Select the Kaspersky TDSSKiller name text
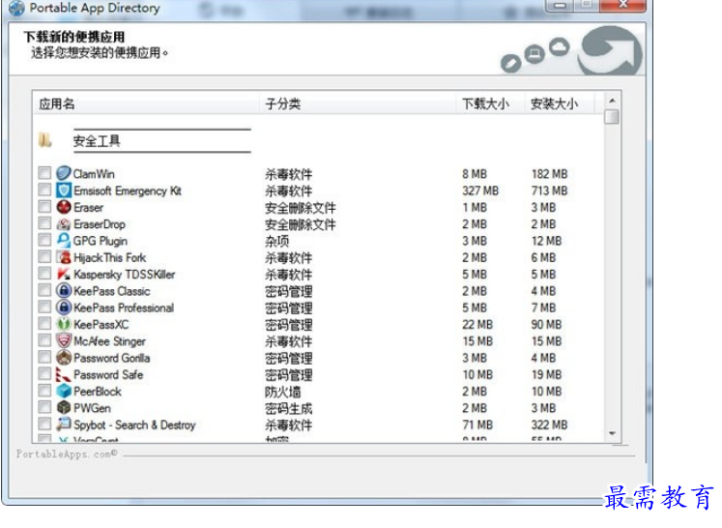The height and width of the screenshot is (528, 722). [x=125, y=275]
